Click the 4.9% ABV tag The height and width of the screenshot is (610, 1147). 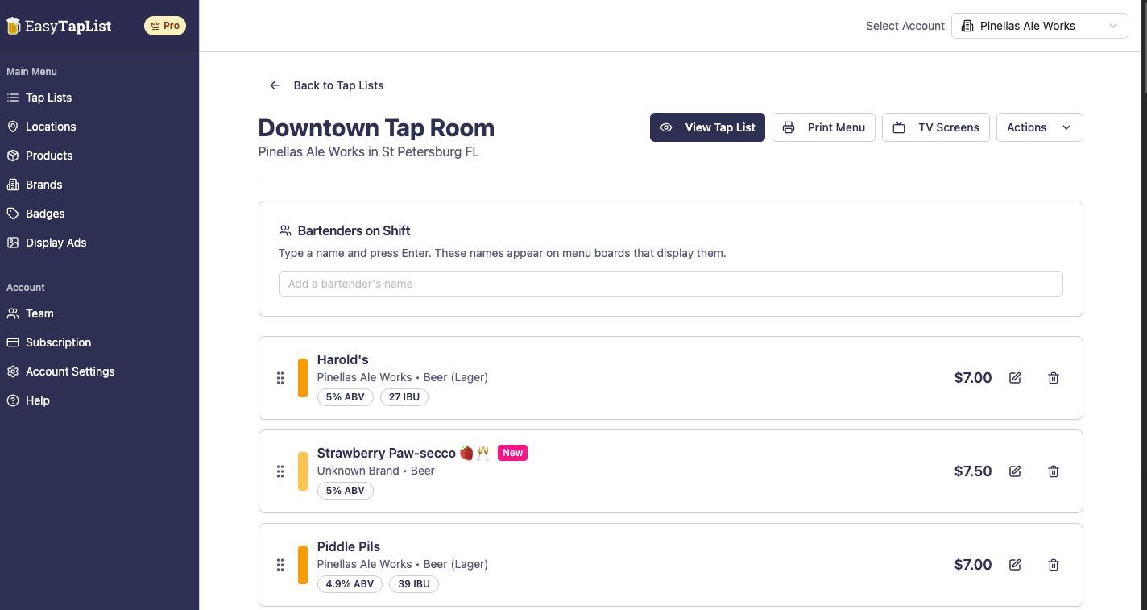coord(350,584)
